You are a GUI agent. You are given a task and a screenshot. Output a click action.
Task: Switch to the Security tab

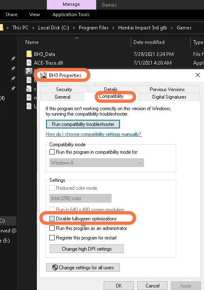(64, 89)
